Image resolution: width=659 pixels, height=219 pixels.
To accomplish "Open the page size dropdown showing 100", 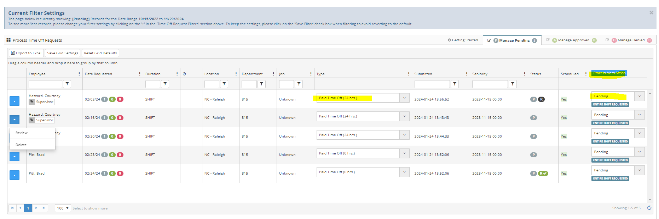I will 63,208.
